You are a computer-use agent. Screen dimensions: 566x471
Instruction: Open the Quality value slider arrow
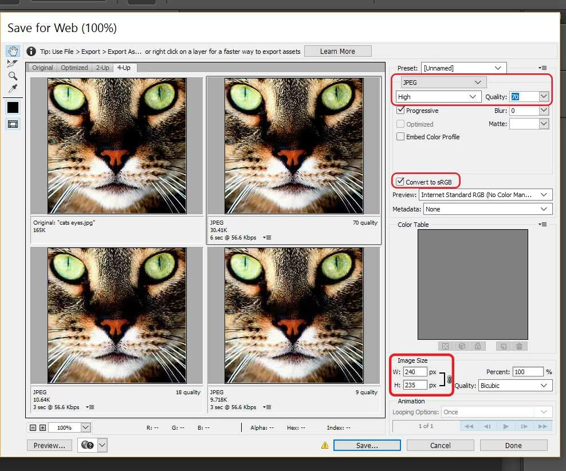544,96
